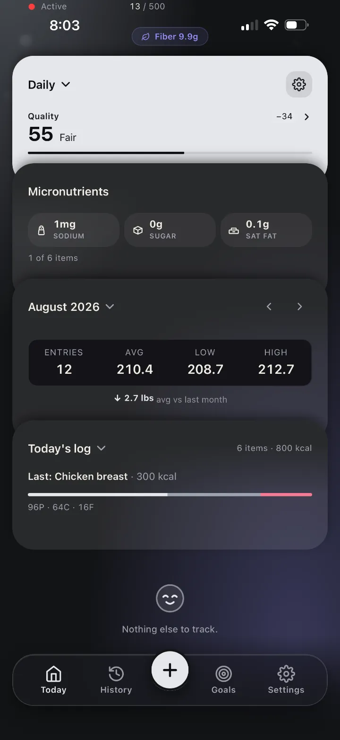340x740 pixels.
Task: Expand the Daily dropdown
Action: [49, 85]
